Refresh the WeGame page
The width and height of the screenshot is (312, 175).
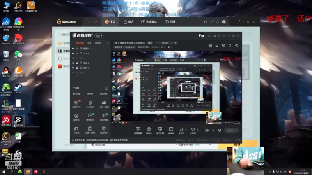[95, 22]
